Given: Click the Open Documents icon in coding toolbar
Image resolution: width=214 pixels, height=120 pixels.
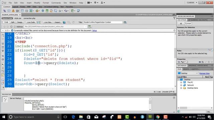Looking at the screenshot, I should [x=3, y=35].
